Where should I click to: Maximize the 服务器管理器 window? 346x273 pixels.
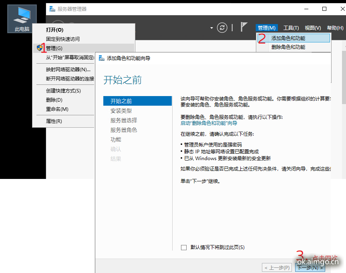[324, 9]
